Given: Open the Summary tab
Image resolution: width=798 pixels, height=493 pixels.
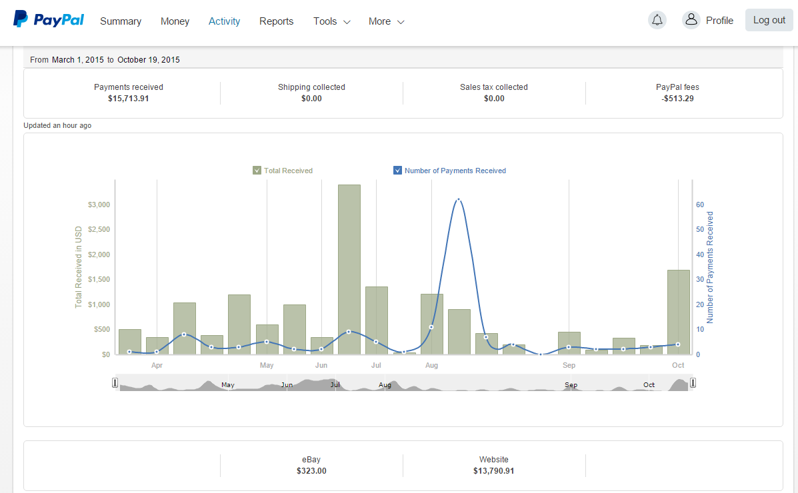Looking at the screenshot, I should point(121,21).
